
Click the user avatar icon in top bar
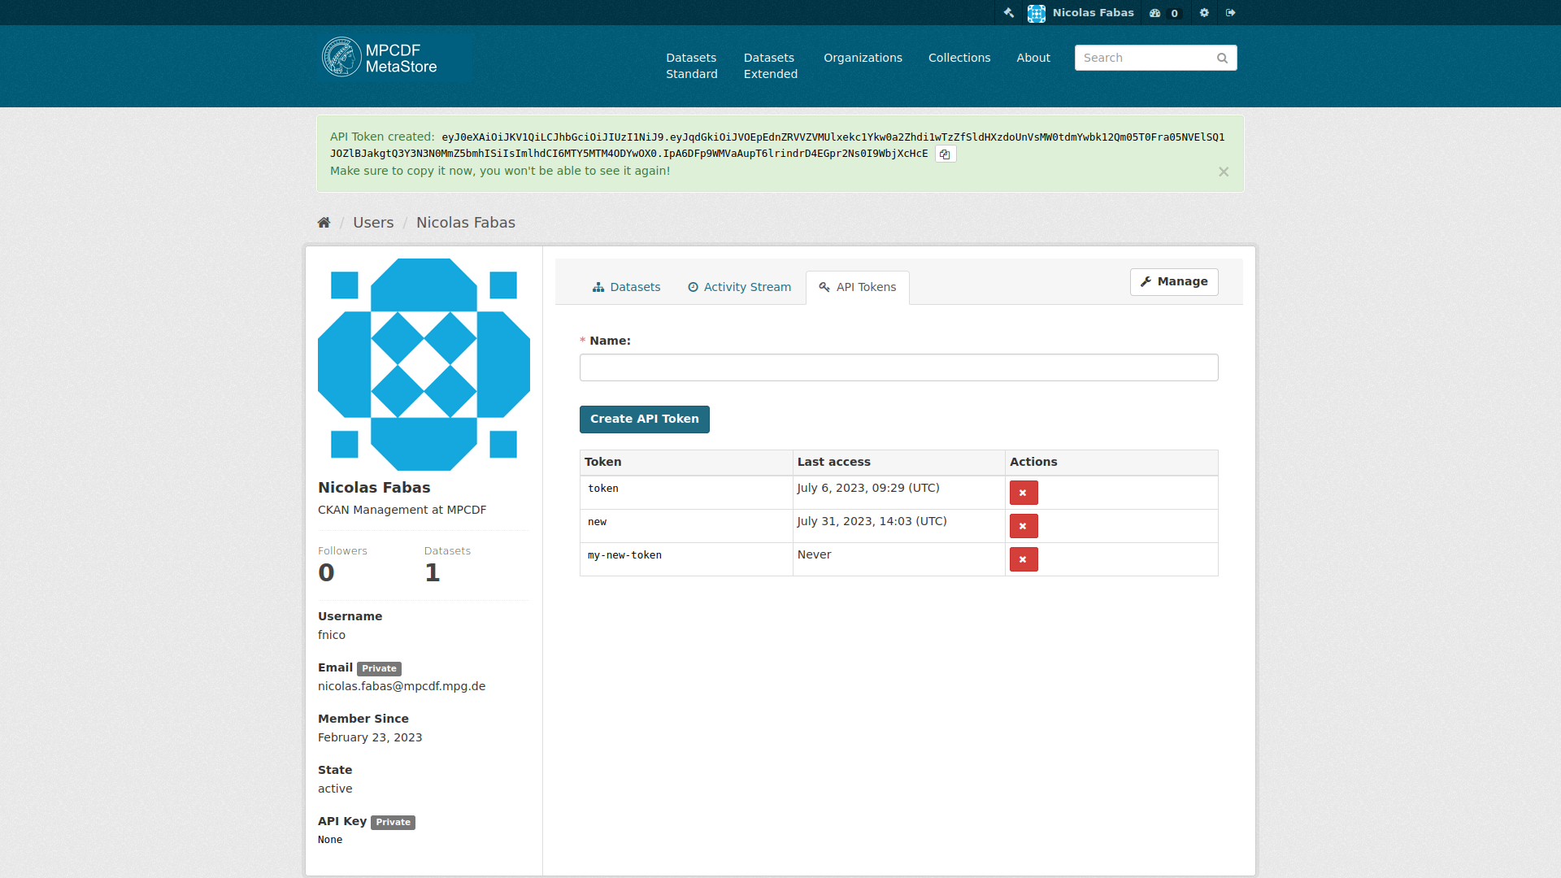pyautogui.click(x=1037, y=12)
